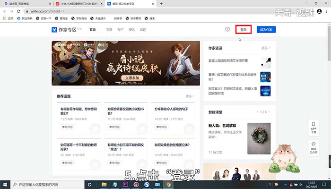Viewport: 331px width, 189px height.
Task: Reload the current page
Action: click(18, 11)
